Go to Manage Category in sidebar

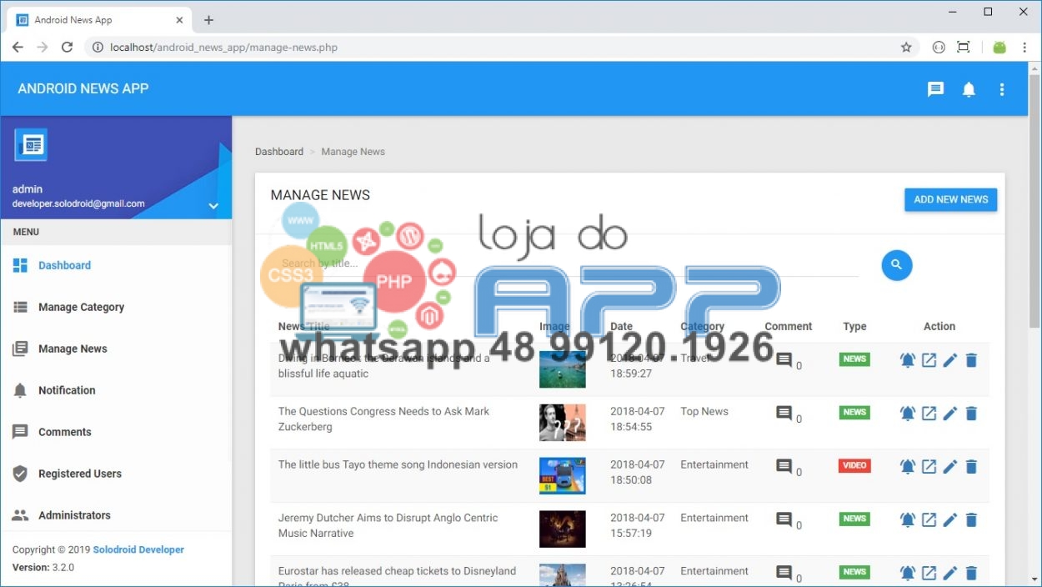click(81, 307)
